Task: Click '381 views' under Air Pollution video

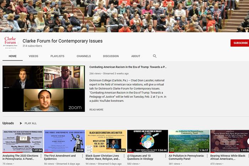Action: pos(174,164)
